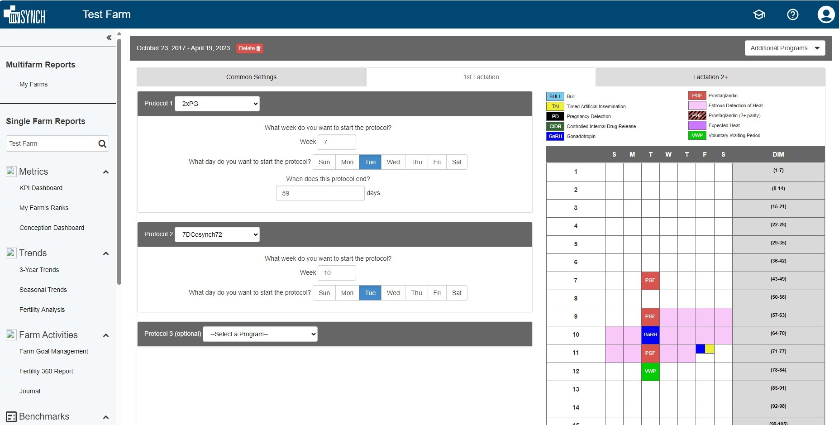Click the PGF block in week 11
Screen dimensions: 839x425
tap(650, 353)
